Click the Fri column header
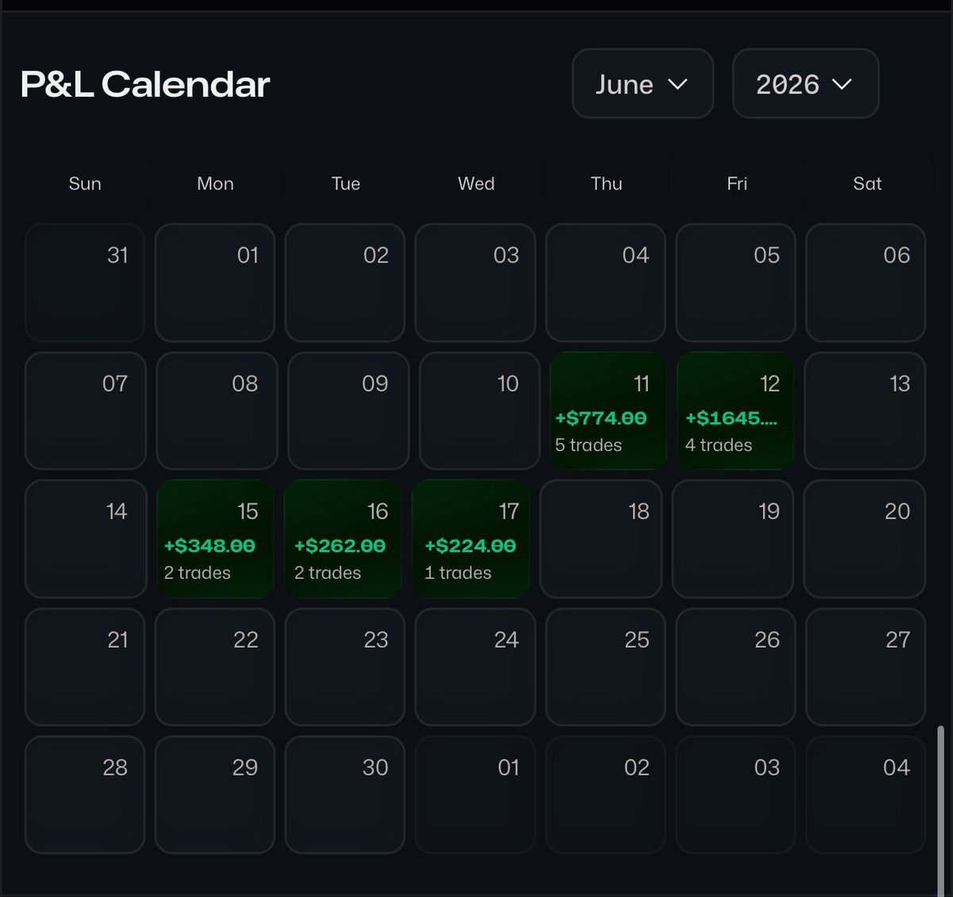This screenshot has height=897, width=953. click(737, 183)
